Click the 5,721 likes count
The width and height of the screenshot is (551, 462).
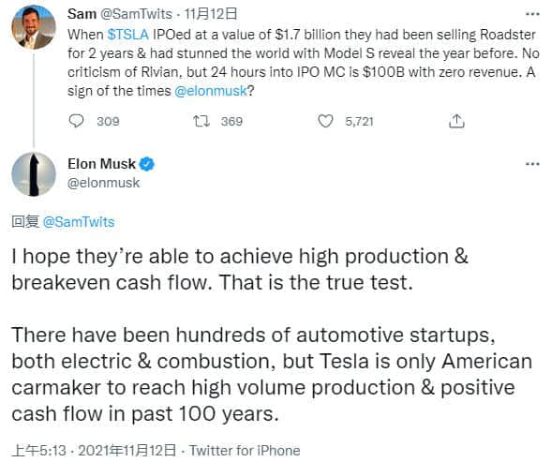point(359,122)
